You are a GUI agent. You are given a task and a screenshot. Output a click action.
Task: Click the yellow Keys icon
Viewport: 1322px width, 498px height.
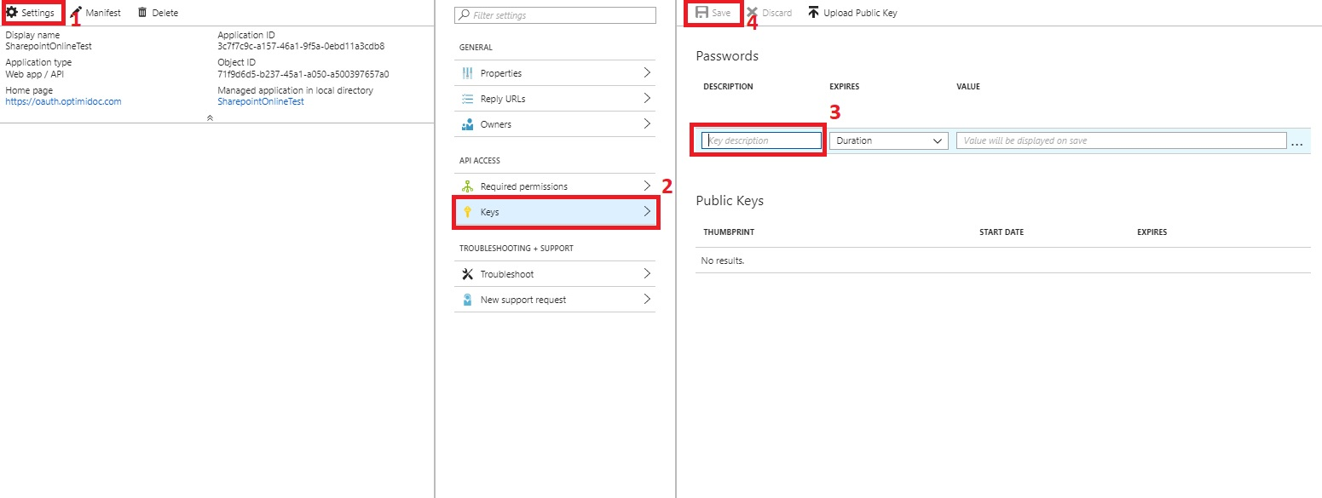pyautogui.click(x=466, y=212)
